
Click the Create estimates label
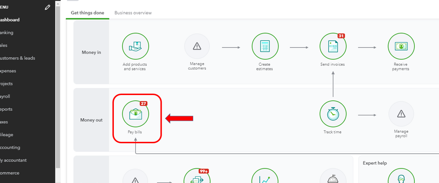(264, 67)
